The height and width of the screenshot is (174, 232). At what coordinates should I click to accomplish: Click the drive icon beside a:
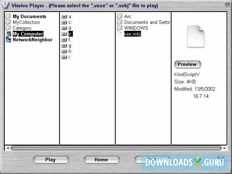tap(64, 17)
